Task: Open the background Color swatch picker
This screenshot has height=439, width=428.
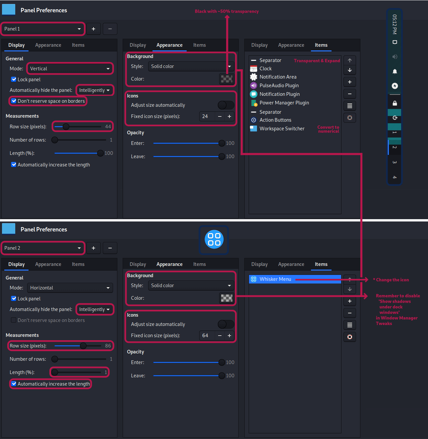Action: click(226, 79)
